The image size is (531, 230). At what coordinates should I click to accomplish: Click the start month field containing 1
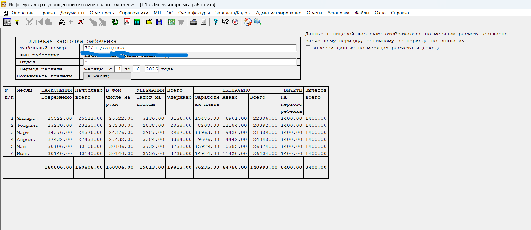118,69
